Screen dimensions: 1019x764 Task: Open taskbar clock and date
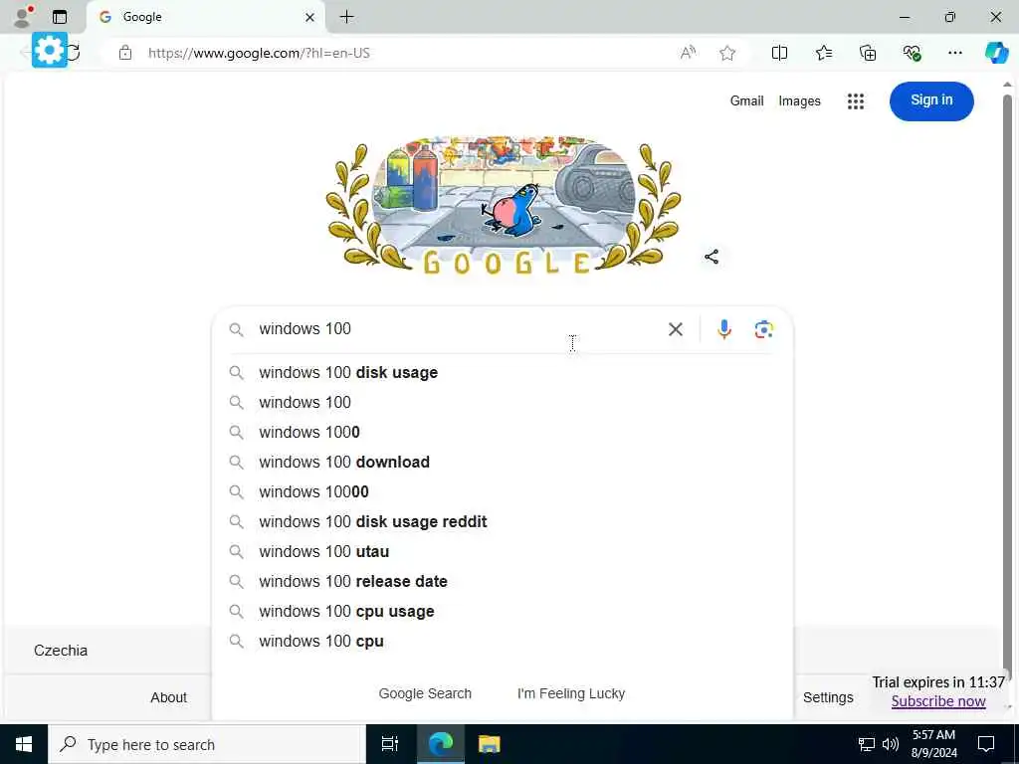click(x=933, y=744)
